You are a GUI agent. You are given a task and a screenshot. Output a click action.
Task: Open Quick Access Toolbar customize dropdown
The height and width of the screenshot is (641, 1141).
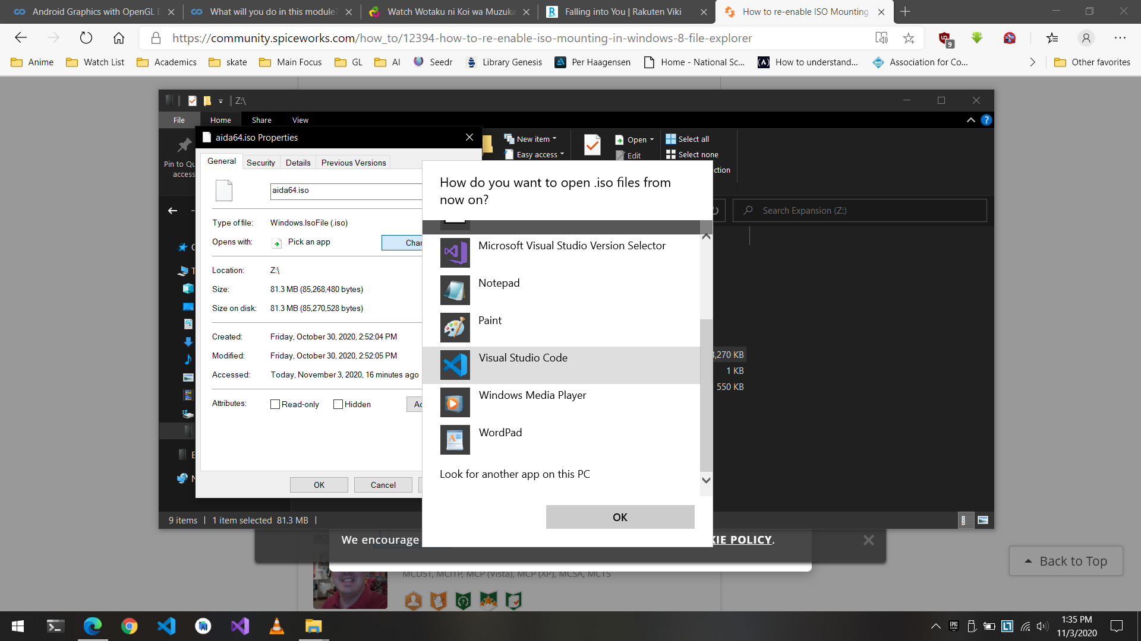click(220, 101)
